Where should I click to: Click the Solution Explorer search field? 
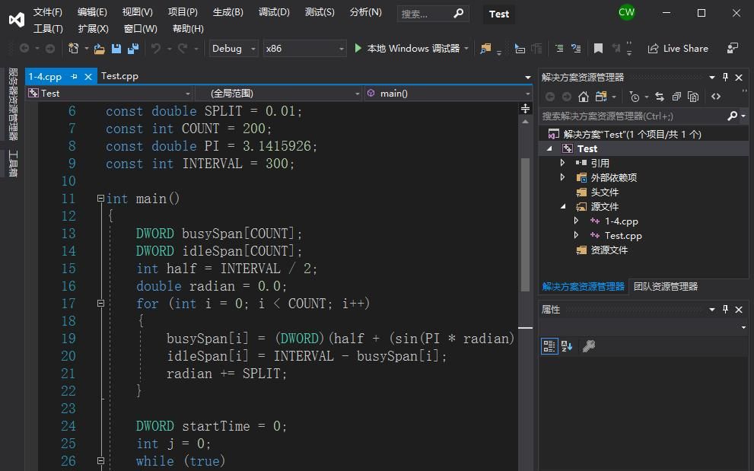(632, 116)
